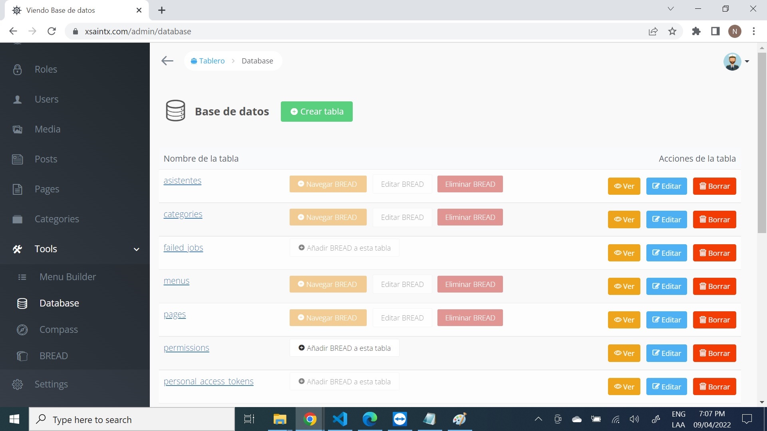Open the BREAD sidebar entry
The image size is (767, 431).
point(53,356)
